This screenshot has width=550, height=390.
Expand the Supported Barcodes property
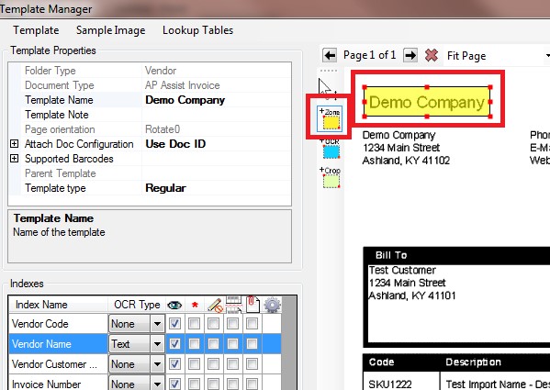pyautogui.click(x=14, y=159)
